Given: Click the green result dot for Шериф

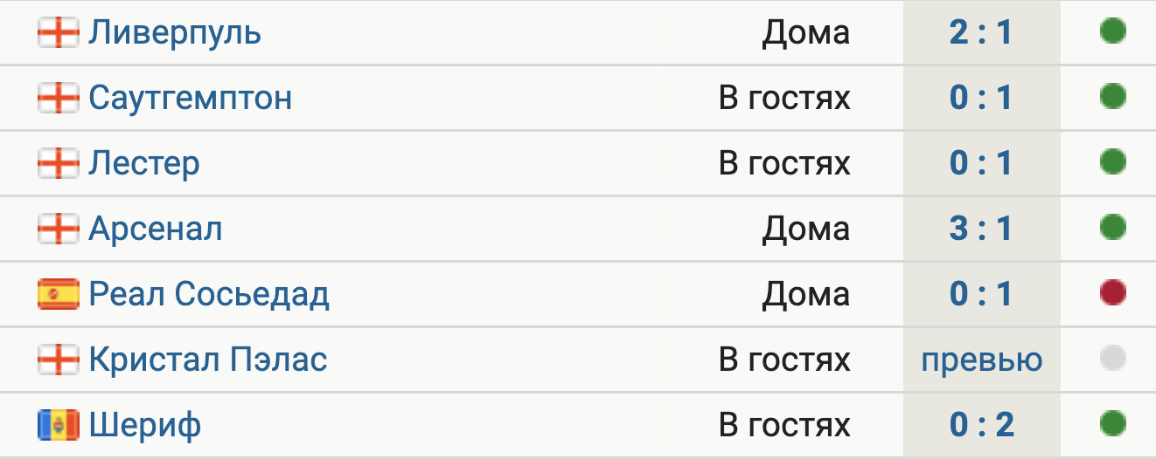Looking at the screenshot, I should pos(1112,423).
